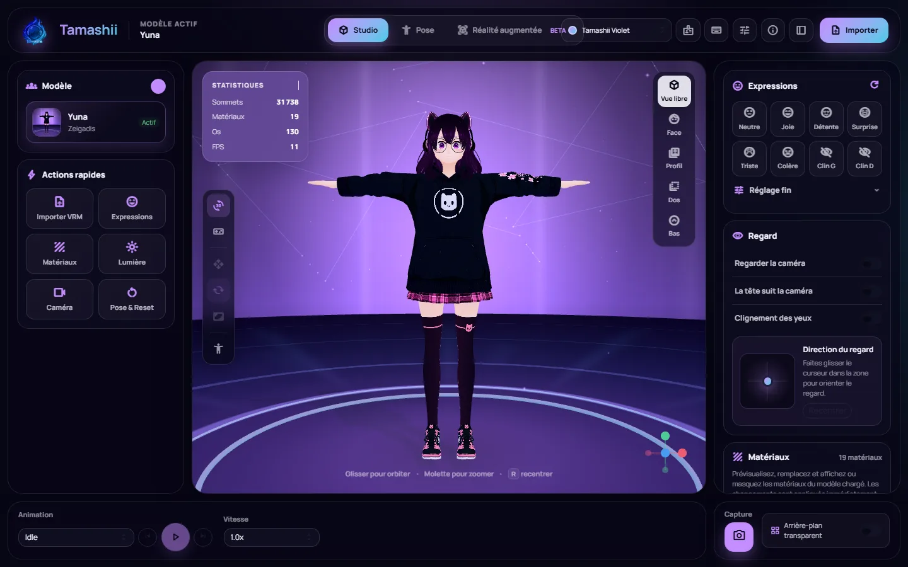This screenshot has height=567, width=908.
Task: Play the animation
Action: (175, 537)
